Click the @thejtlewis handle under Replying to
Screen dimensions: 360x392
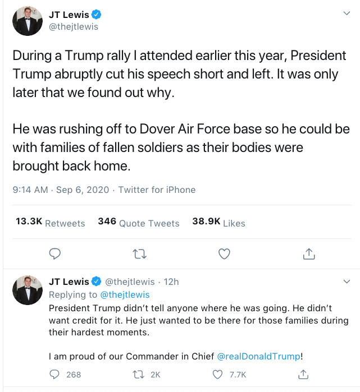125,294
